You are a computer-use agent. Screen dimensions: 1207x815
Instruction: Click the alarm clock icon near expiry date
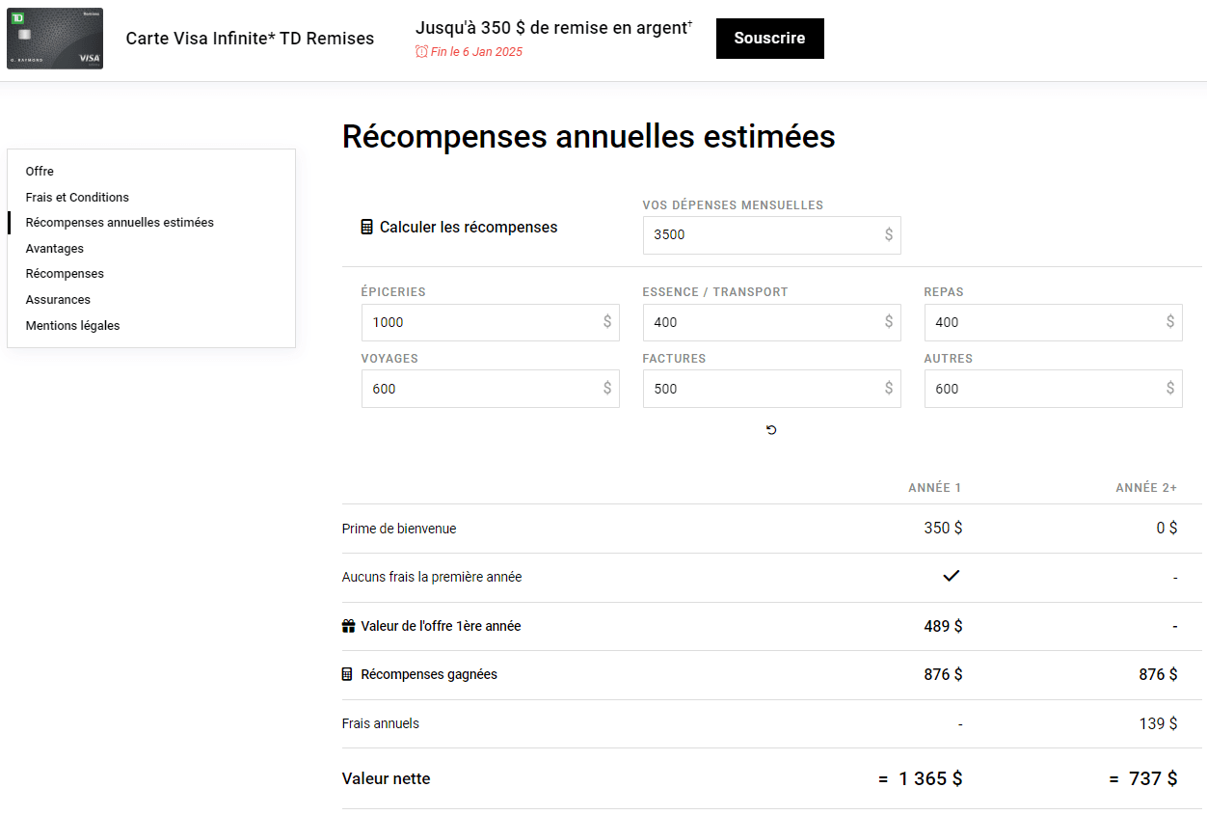point(421,52)
